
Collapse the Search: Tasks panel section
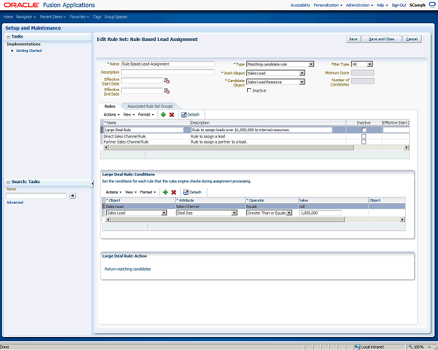[x=8, y=182]
